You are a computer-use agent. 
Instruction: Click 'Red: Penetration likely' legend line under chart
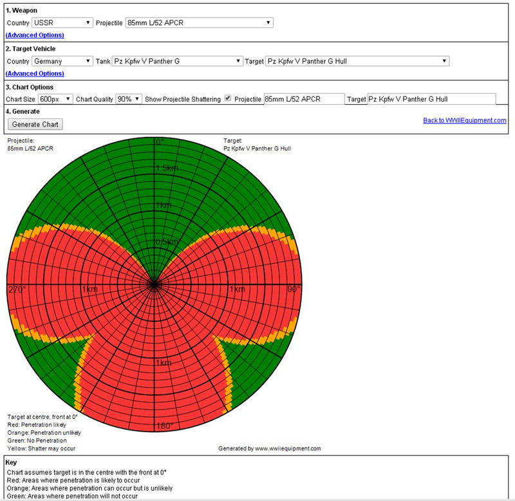click(37, 425)
